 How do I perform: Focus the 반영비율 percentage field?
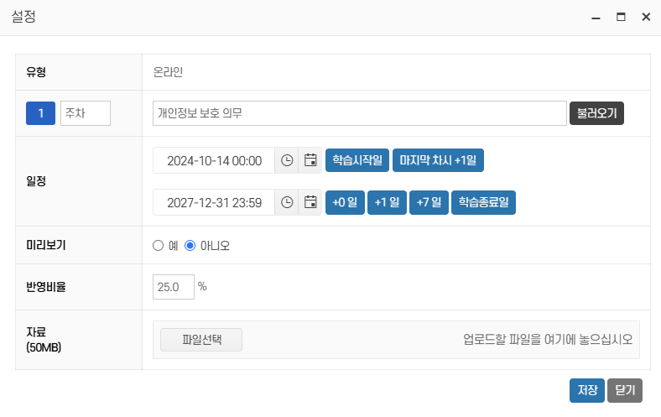(173, 287)
